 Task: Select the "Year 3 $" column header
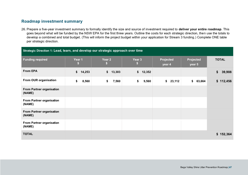(x=137, y=62)
